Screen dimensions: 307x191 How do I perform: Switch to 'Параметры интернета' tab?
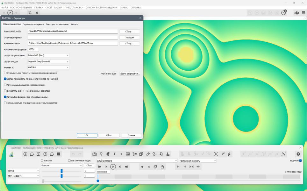coord(33,24)
